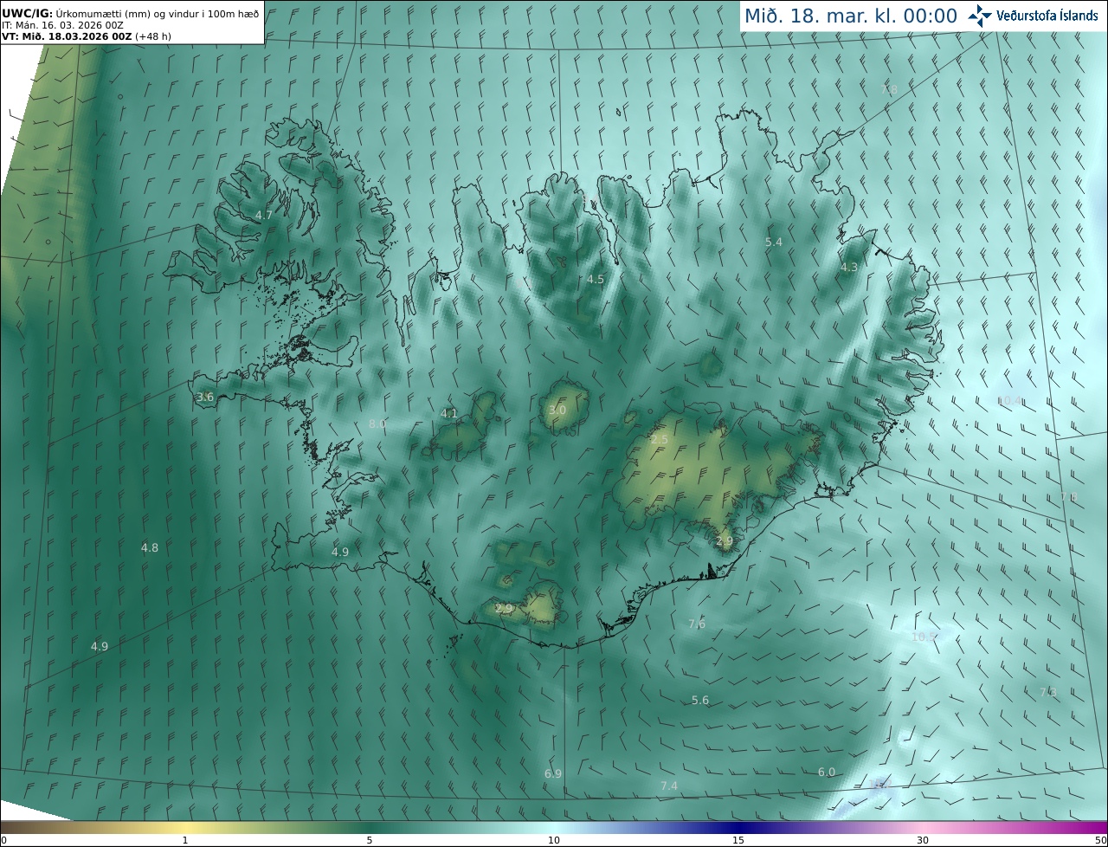This screenshot has width=1108, height=847.
Task: Click the 7.4 value on the map
Action: (x=669, y=786)
